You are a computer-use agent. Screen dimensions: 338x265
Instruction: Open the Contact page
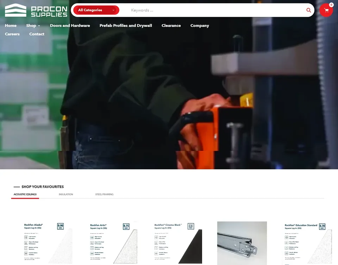click(37, 34)
